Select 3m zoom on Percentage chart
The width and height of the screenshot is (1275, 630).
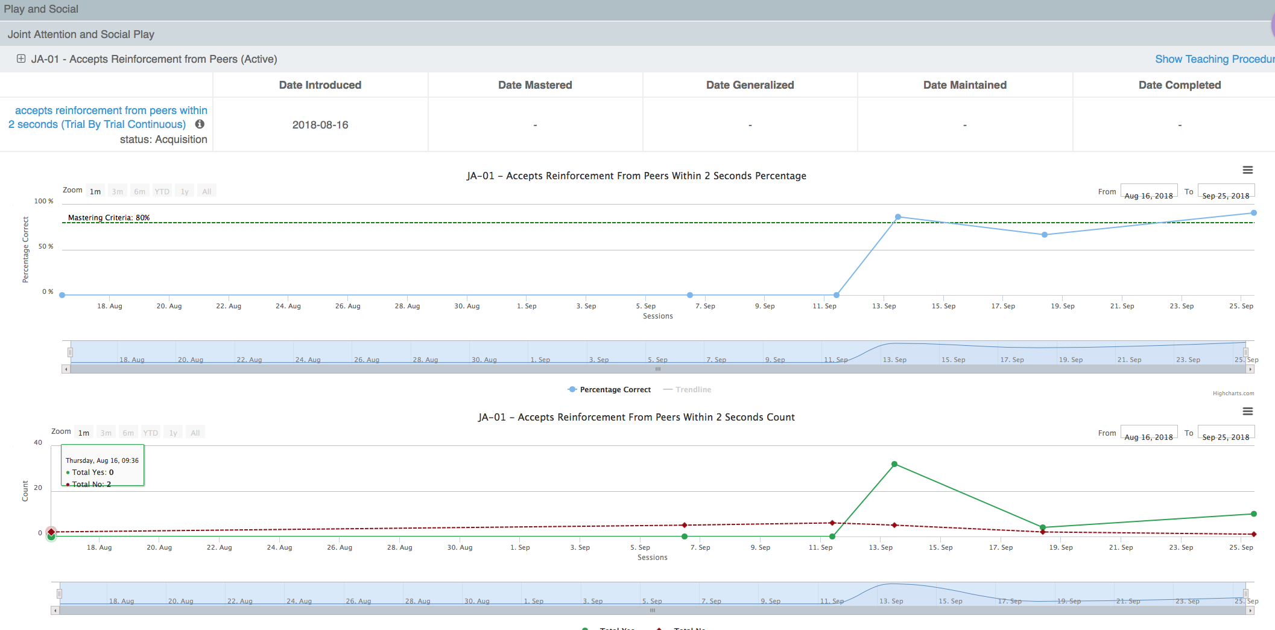point(118,191)
